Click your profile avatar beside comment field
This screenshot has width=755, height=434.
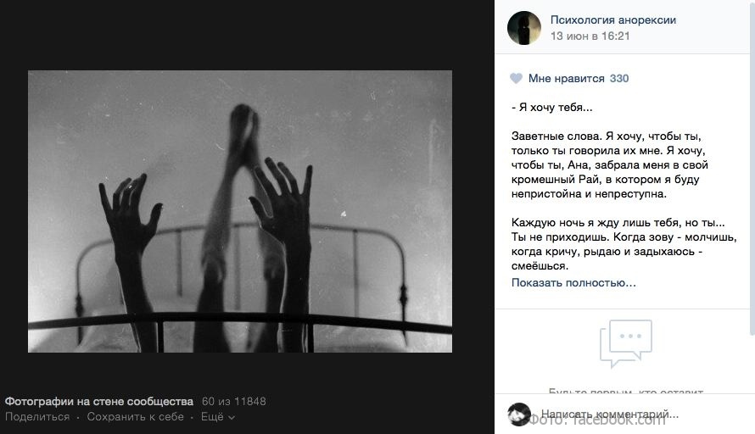click(519, 414)
